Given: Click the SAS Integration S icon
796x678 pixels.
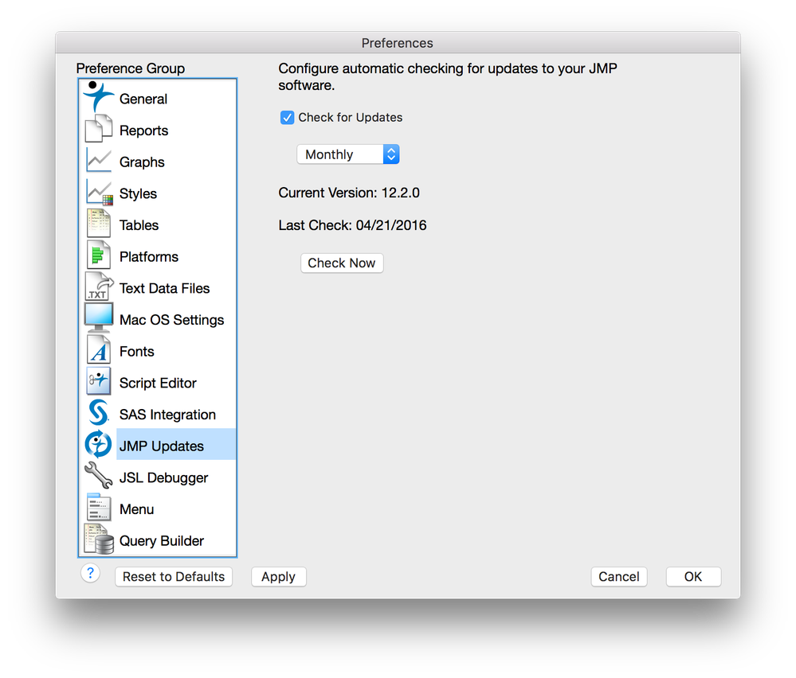Looking at the screenshot, I should [99, 412].
